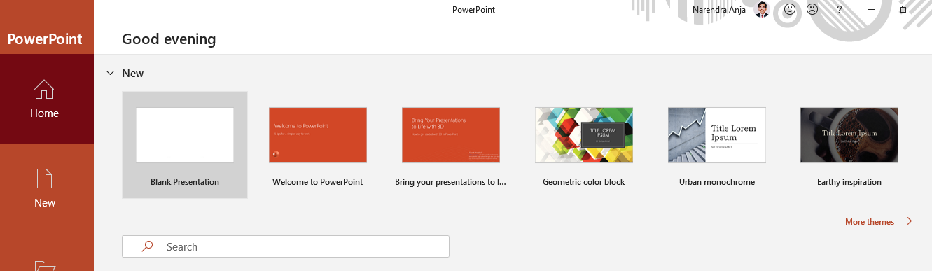Open the Help question mark
Viewport: 932px width, 271px height.
click(x=840, y=10)
